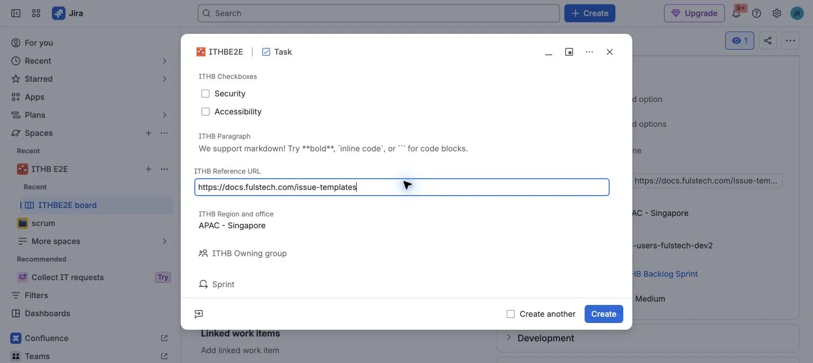
Task: Open the help question mark icon
Action: [757, 13]
